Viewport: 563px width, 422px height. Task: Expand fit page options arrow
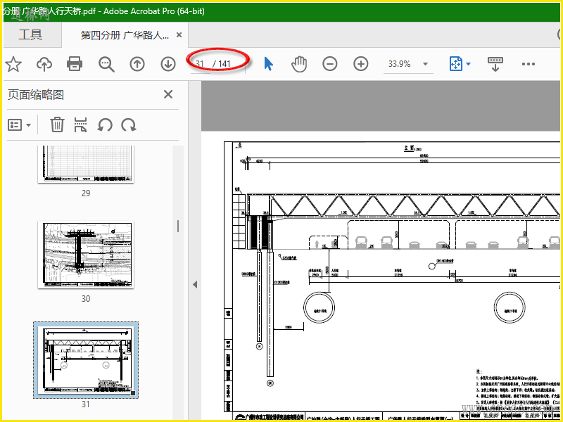(468, 65)
